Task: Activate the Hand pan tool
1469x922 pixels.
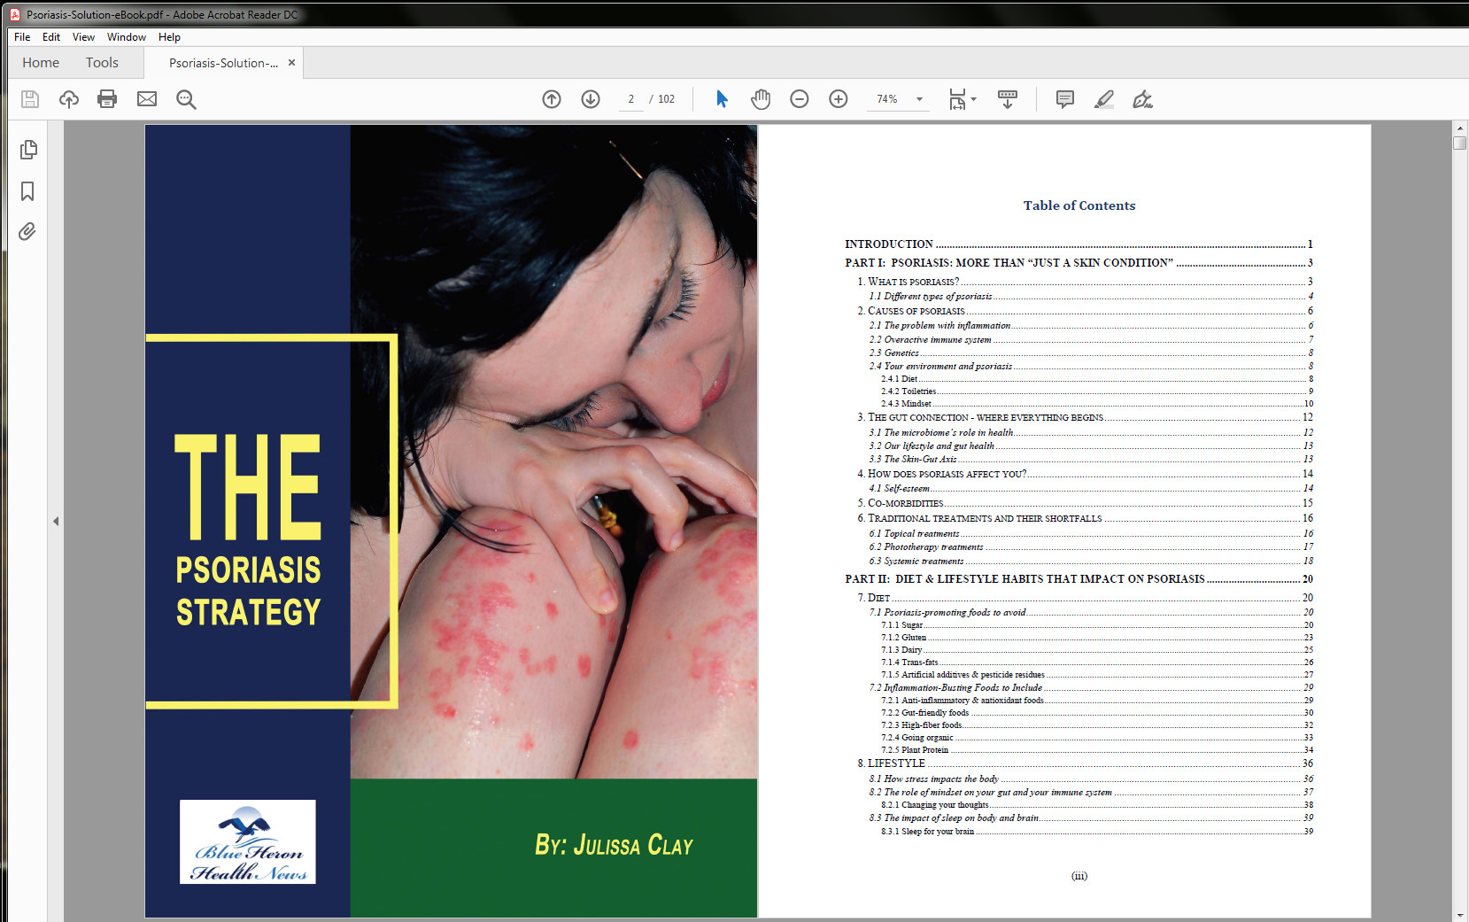Action: [x=761, y=99]
